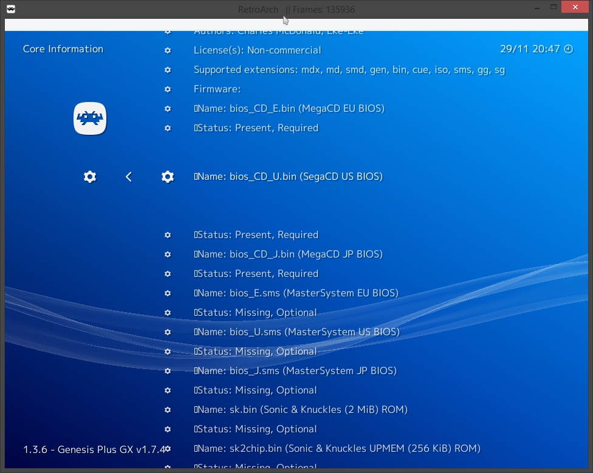The image size is (593, 473).
Task: Click the clock icon next to the time
Action: tap(569, 49)
